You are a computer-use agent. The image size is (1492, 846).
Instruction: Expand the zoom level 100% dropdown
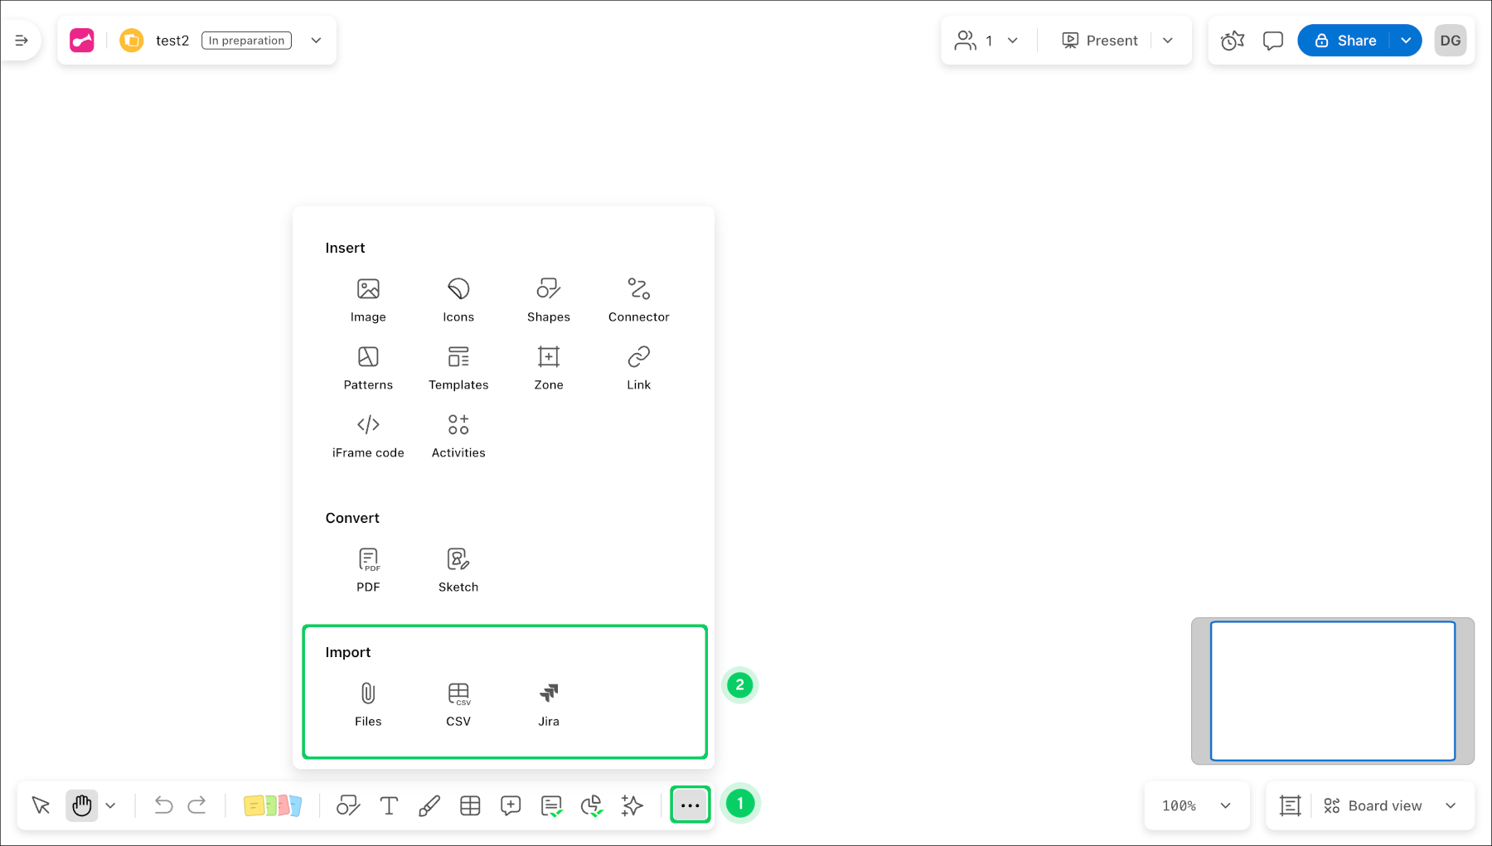(1196, 805)
